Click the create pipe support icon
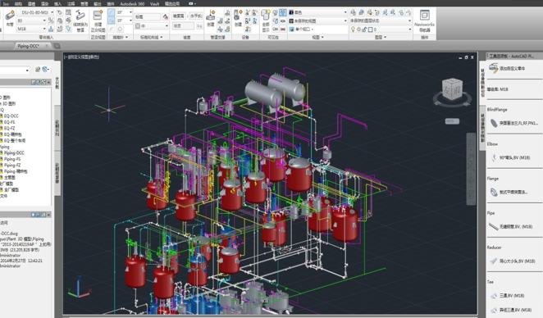543x318 pixels. pyautogui.click(x=211, y=18)
